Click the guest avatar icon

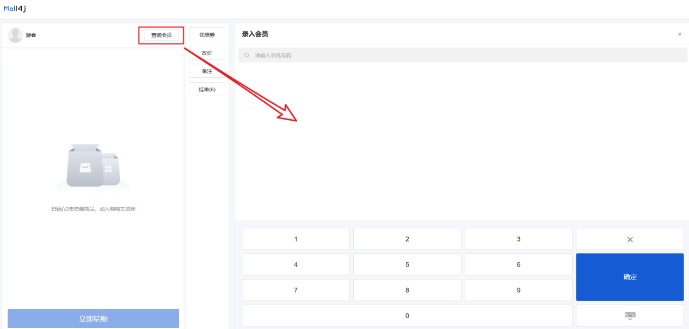(x=15, y=35)
